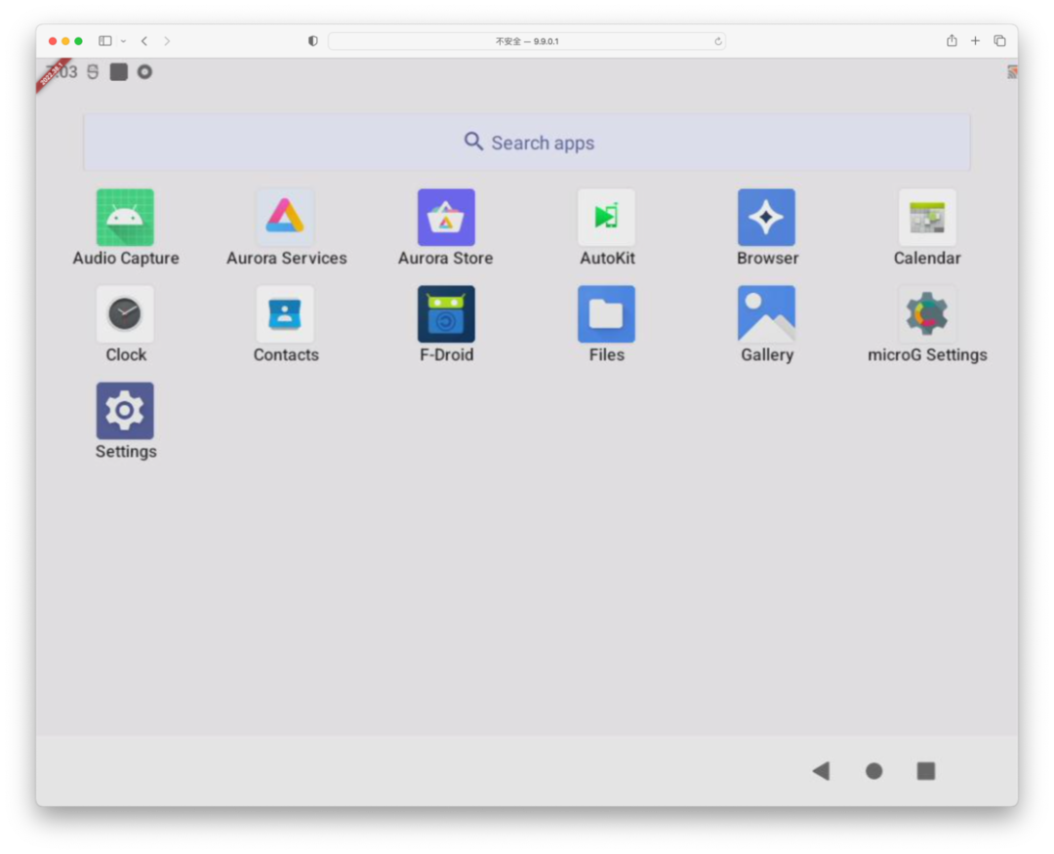
Task: Click the Safari share button
Action: [x=952, y=40]
